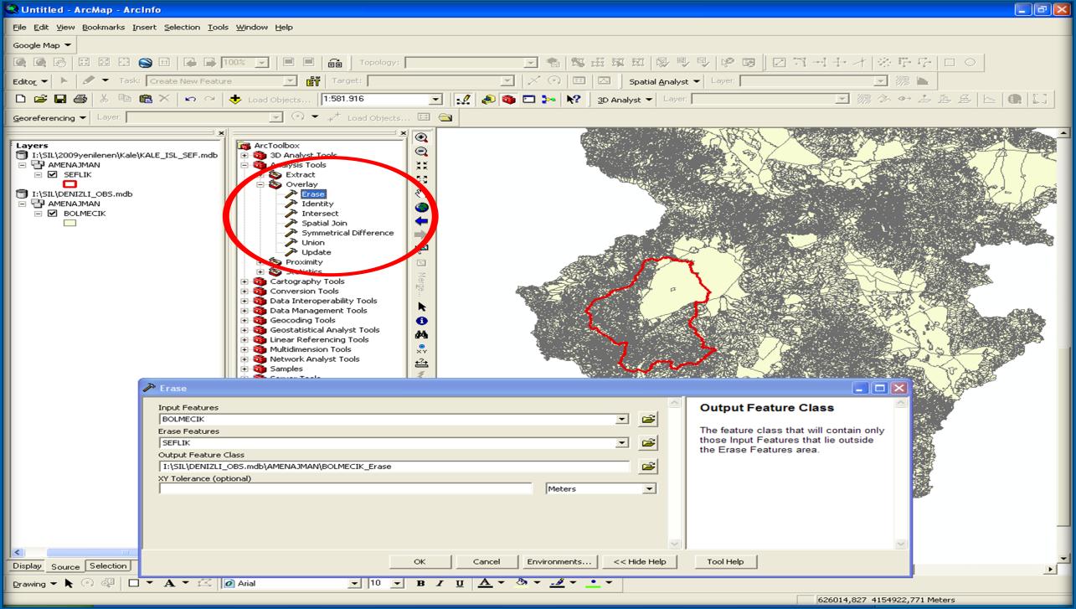Image resolution: width=1076 pixels, height=609 pixels.
Task: Select the Symmetrical Difference tool
Action: (x=348, y=233)
